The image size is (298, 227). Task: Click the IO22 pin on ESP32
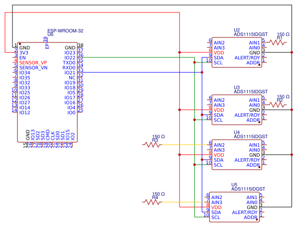(70, 58)
